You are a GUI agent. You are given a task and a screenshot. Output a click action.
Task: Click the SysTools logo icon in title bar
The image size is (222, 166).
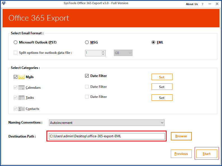4,3
